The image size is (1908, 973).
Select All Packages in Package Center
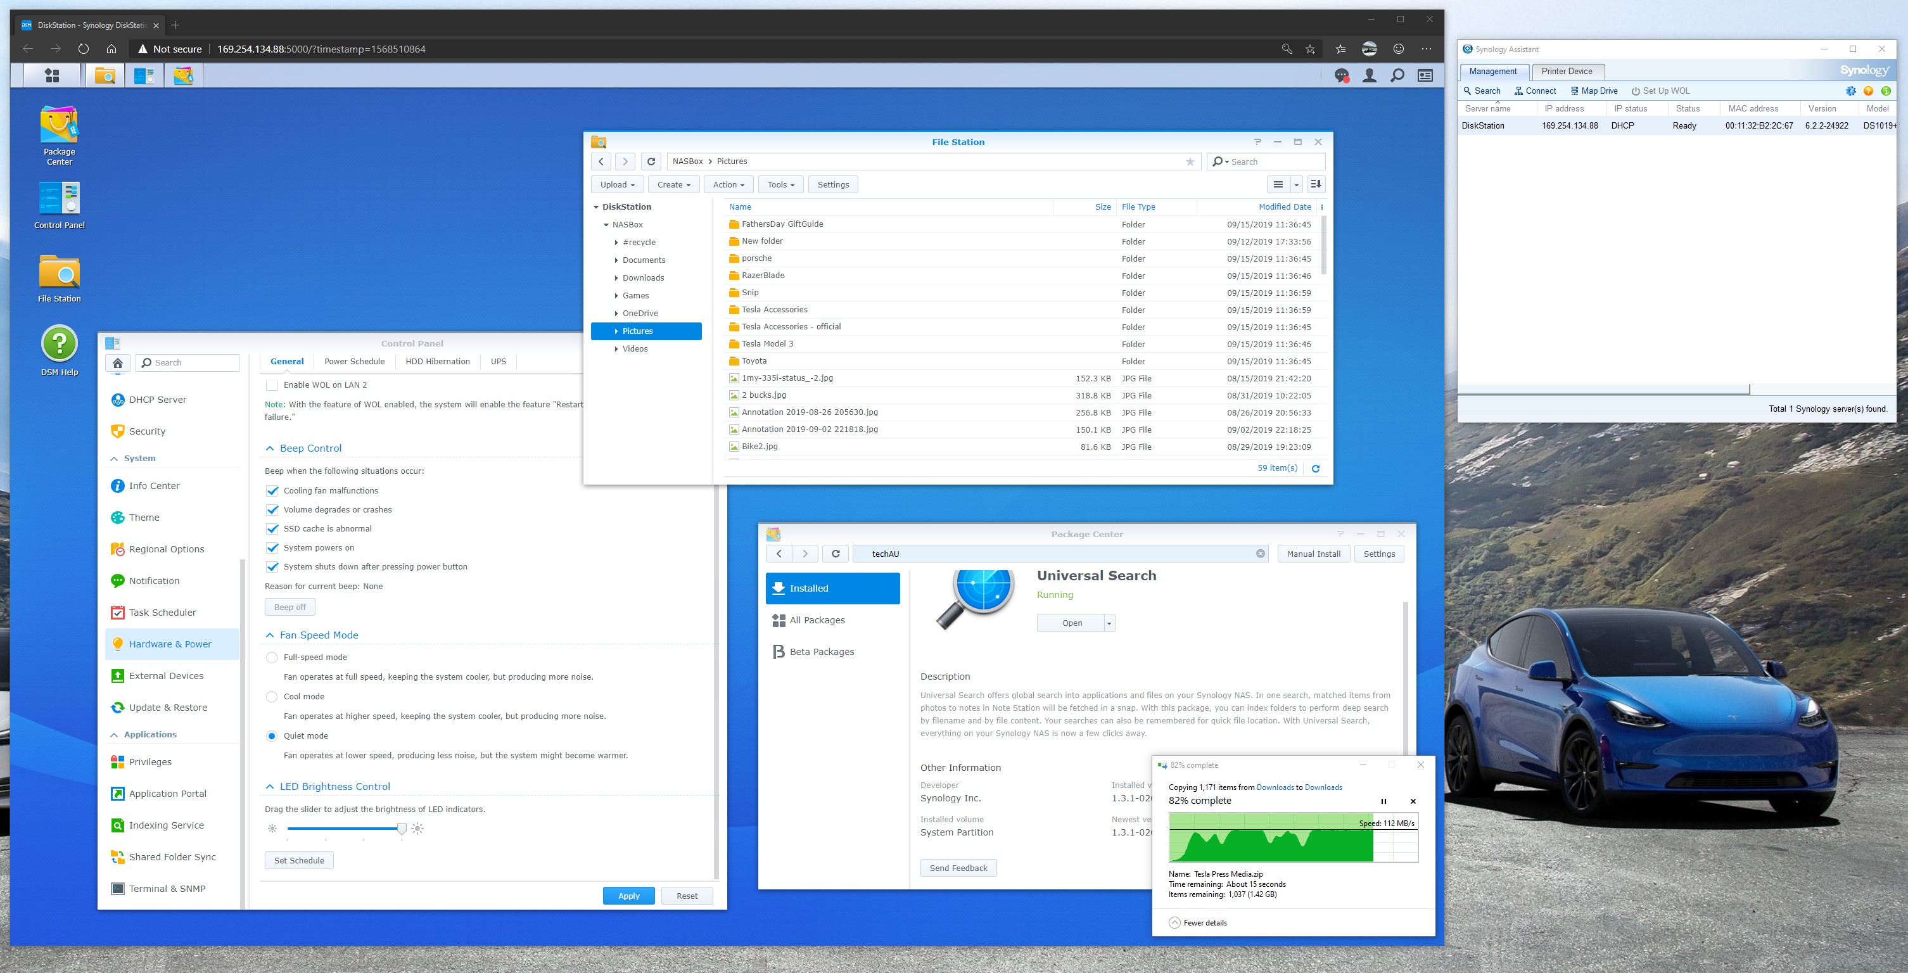click(832, 621)
